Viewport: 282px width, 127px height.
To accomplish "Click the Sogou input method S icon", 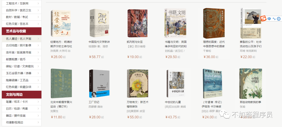I will [x=264, y=18].
